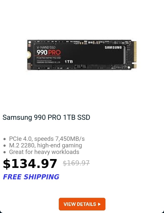Viewport: 164px width, 213px height.
Task: Click the SAMSUNG logo on the SSD image
Action: click(x=113, y=47)
